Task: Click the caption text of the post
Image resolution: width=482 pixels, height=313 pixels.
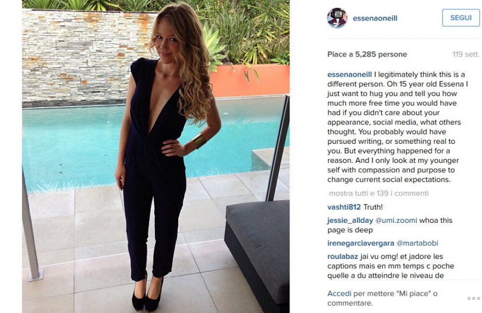Action: 397,127
